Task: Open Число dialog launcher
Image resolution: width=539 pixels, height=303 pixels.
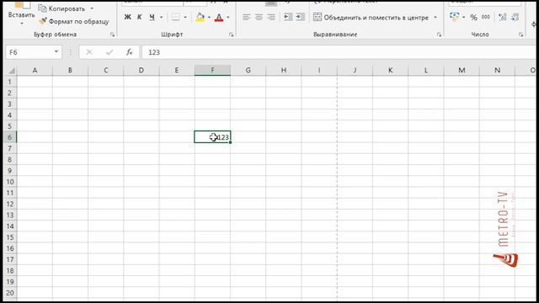Action: pos(520,35)
